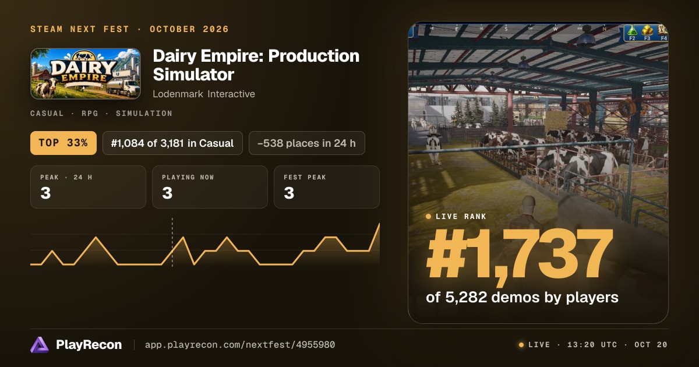The image size is (699, 367).
Task: Click the F3 gold coins icon in the screenshot
Action: coord(647,33)
